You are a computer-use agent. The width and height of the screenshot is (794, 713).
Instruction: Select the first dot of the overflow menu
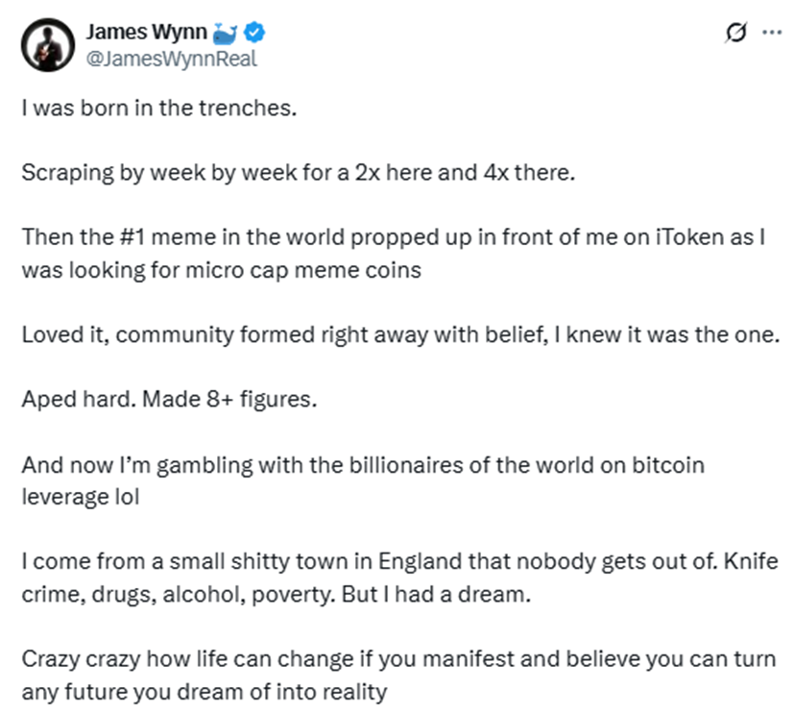coord(765,33)
